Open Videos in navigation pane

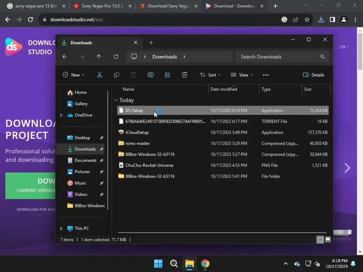click(81, 194)
